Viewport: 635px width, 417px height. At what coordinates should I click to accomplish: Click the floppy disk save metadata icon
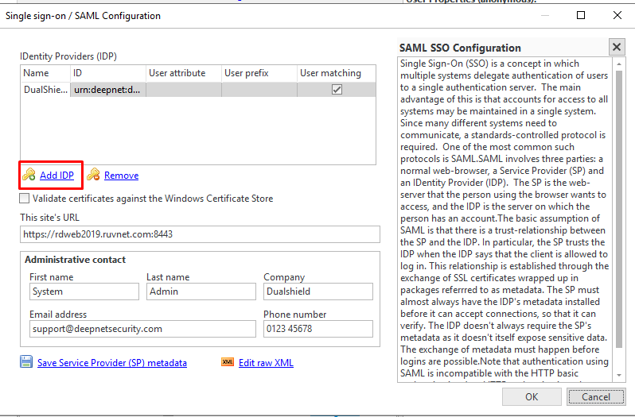click(x=26, y=362)
